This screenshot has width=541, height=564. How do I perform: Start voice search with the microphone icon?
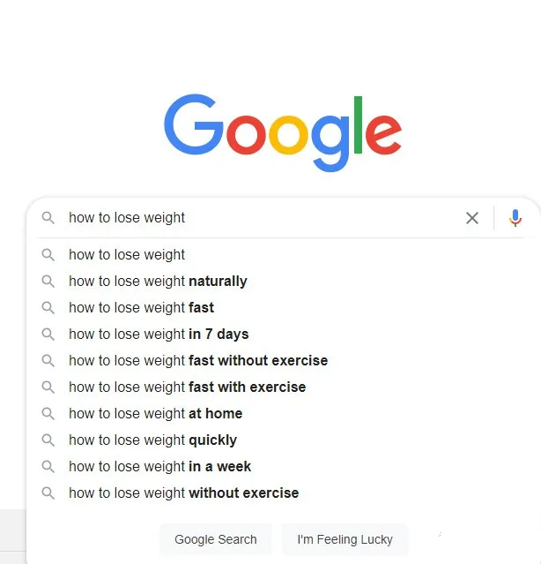(515, 218)
